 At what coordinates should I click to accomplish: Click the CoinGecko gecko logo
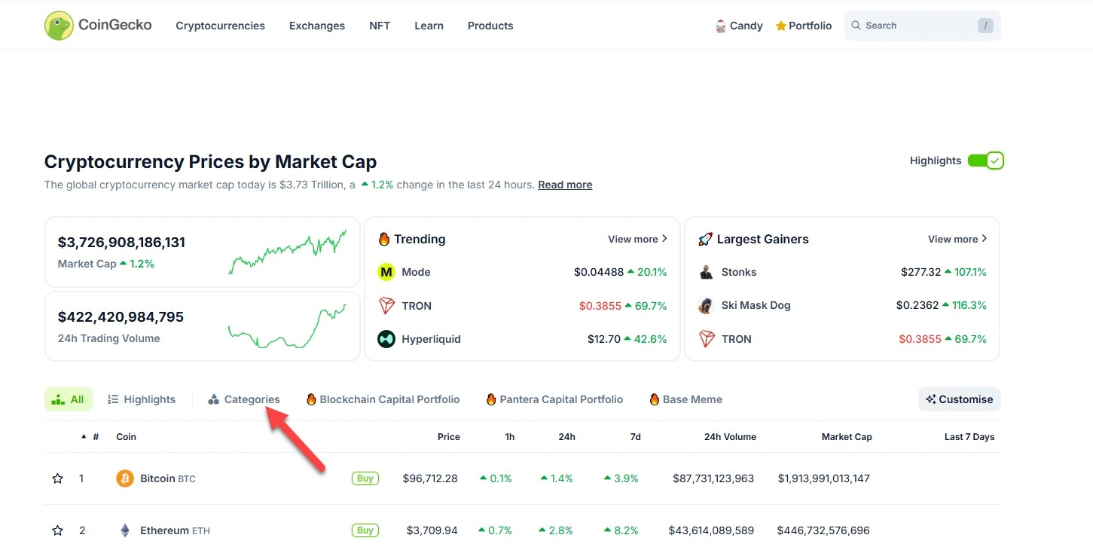(58, 26)
